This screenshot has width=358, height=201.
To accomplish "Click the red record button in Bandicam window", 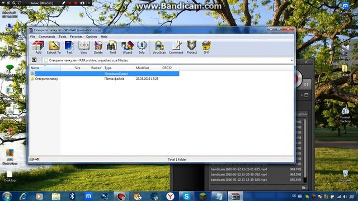I will point(299,79).
